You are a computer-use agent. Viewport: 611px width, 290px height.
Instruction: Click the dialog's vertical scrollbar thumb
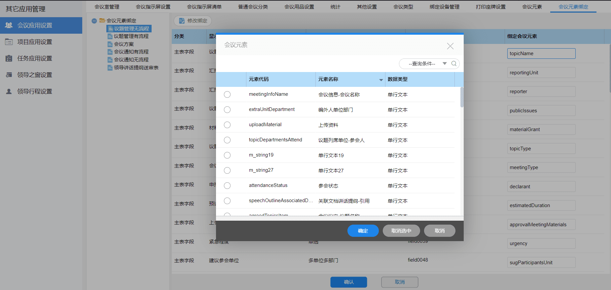coord(462,97)
